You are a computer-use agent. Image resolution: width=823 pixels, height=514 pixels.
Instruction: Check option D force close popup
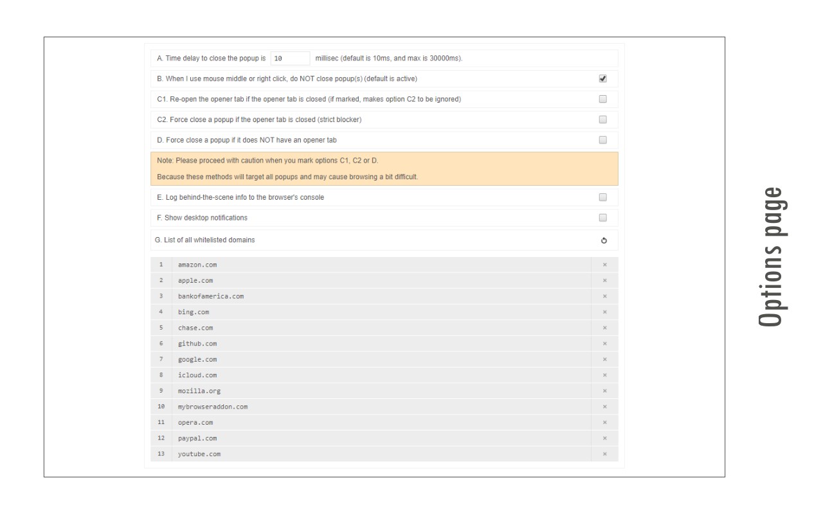602,140
